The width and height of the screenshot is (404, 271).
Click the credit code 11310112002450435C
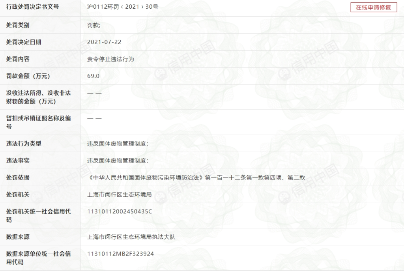pyautogui.click(x=120, y=212)
